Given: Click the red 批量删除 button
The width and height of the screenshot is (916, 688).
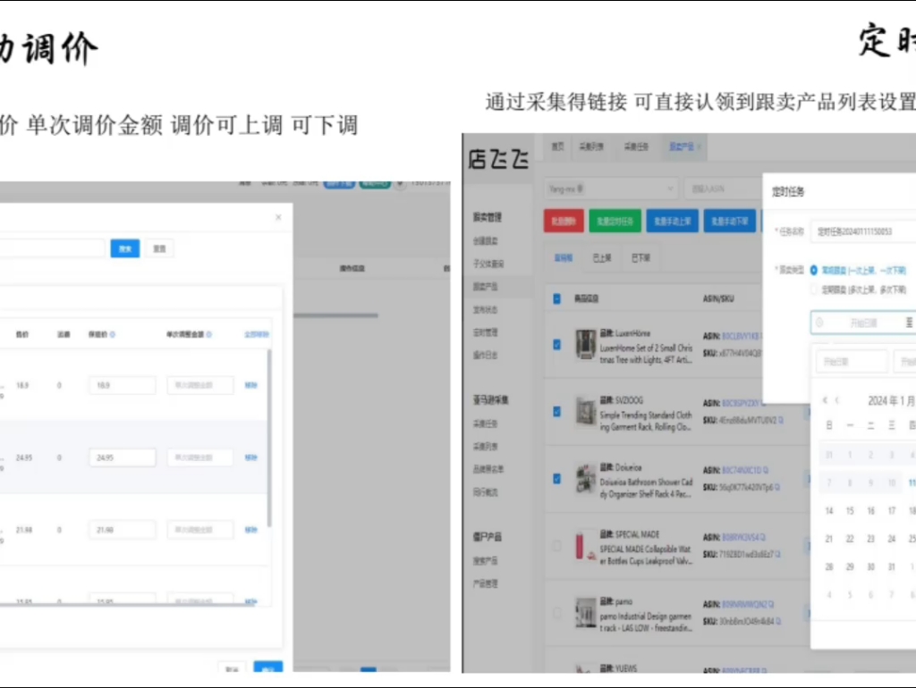Looking at the screenshot, I should (564, 222).
